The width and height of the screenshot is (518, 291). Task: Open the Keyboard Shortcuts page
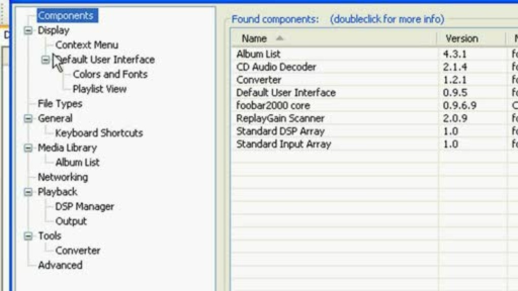[x=99, y=133]
